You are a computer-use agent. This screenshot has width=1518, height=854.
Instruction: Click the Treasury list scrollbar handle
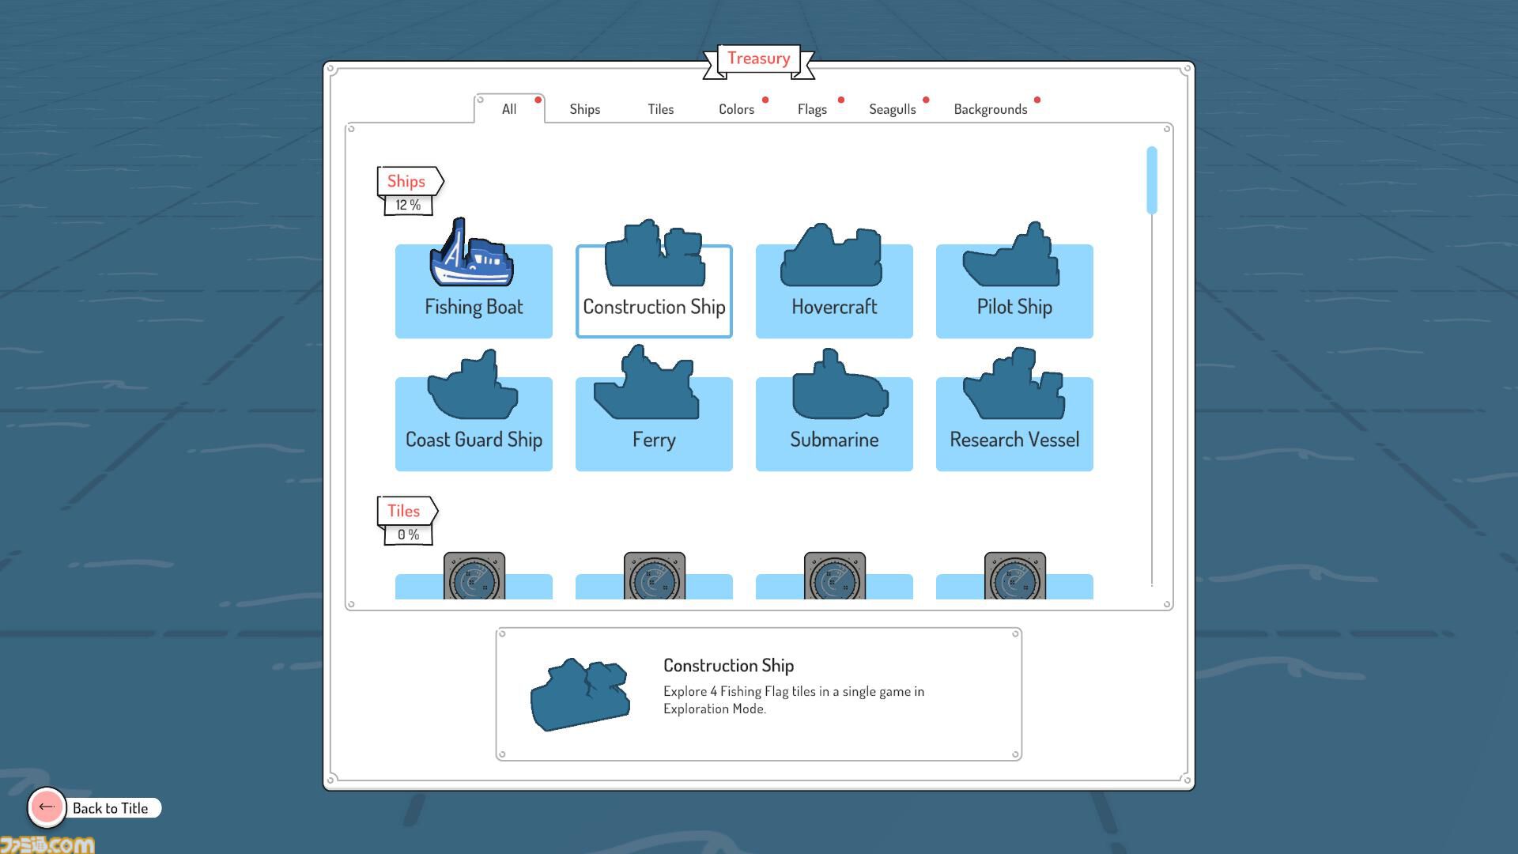1152,180
